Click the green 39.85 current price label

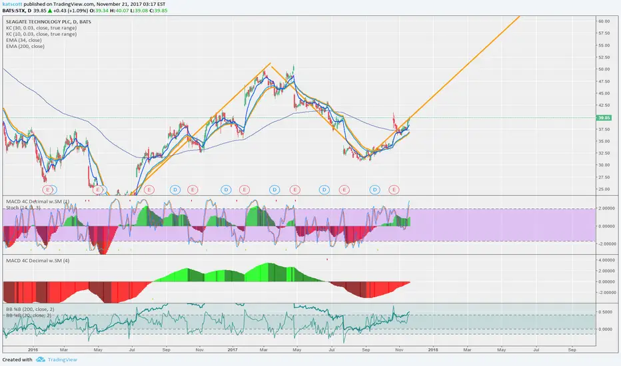pyautogui.click(x=604, y=118)
